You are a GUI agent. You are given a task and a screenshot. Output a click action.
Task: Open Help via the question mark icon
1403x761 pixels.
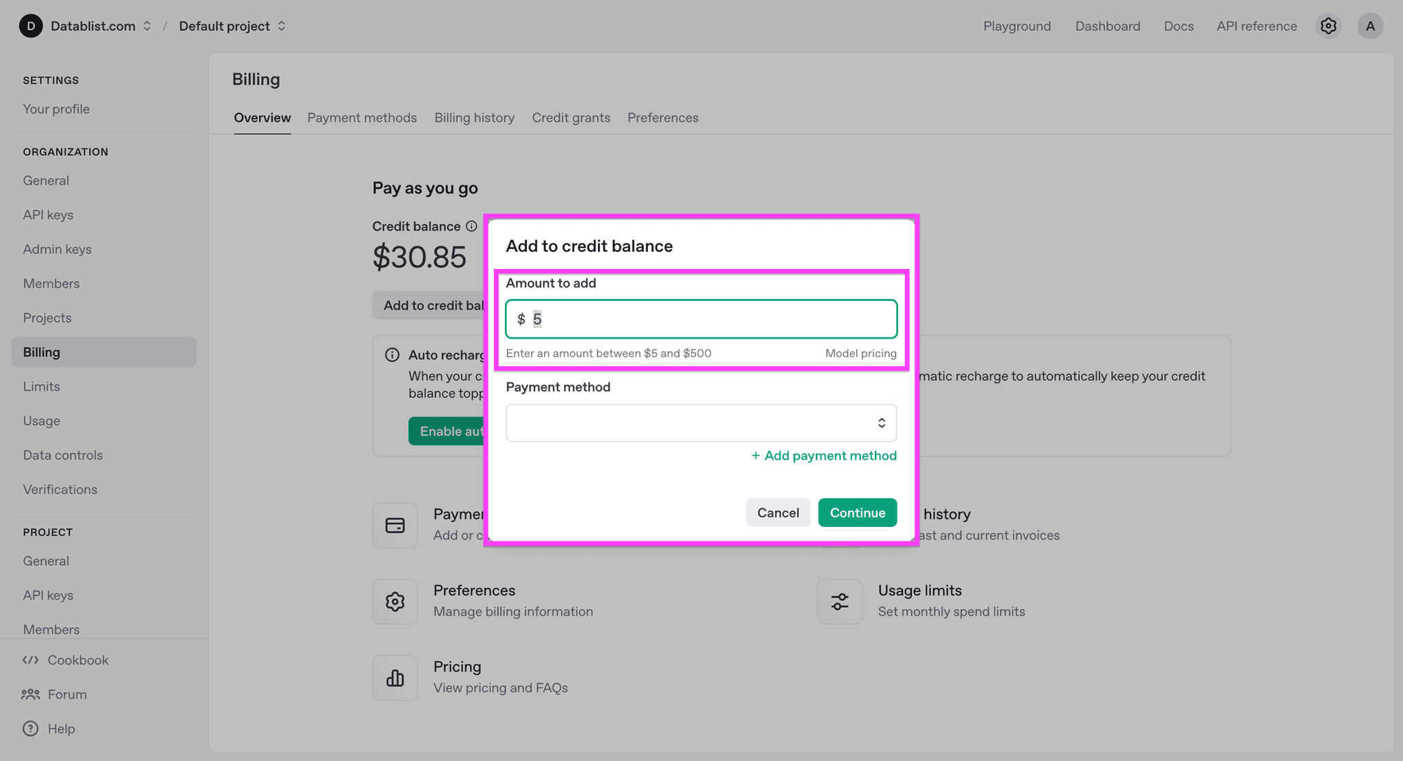(x=30, y=728)
